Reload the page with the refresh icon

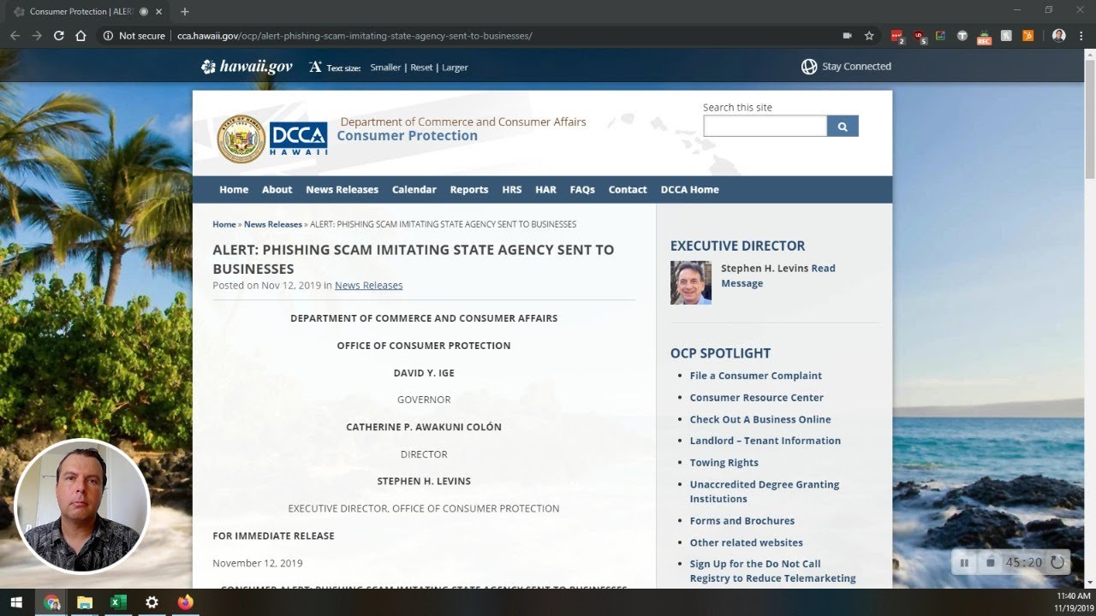coord(59,36)
